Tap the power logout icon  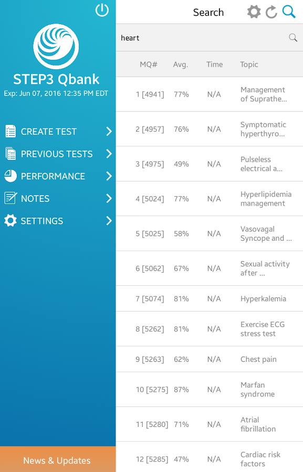(x=102, y=10)
